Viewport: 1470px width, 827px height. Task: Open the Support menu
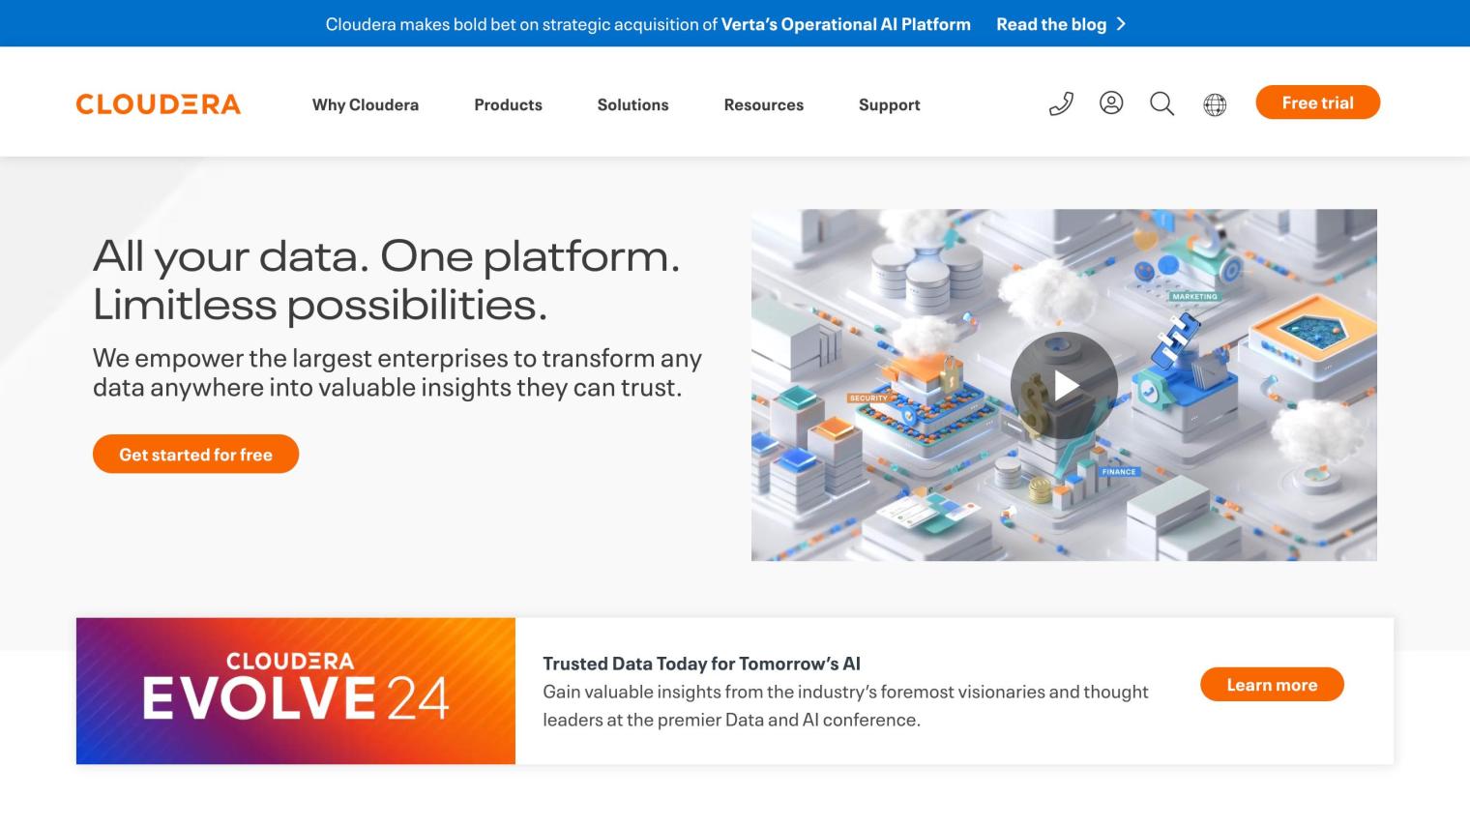coord(889,104)
